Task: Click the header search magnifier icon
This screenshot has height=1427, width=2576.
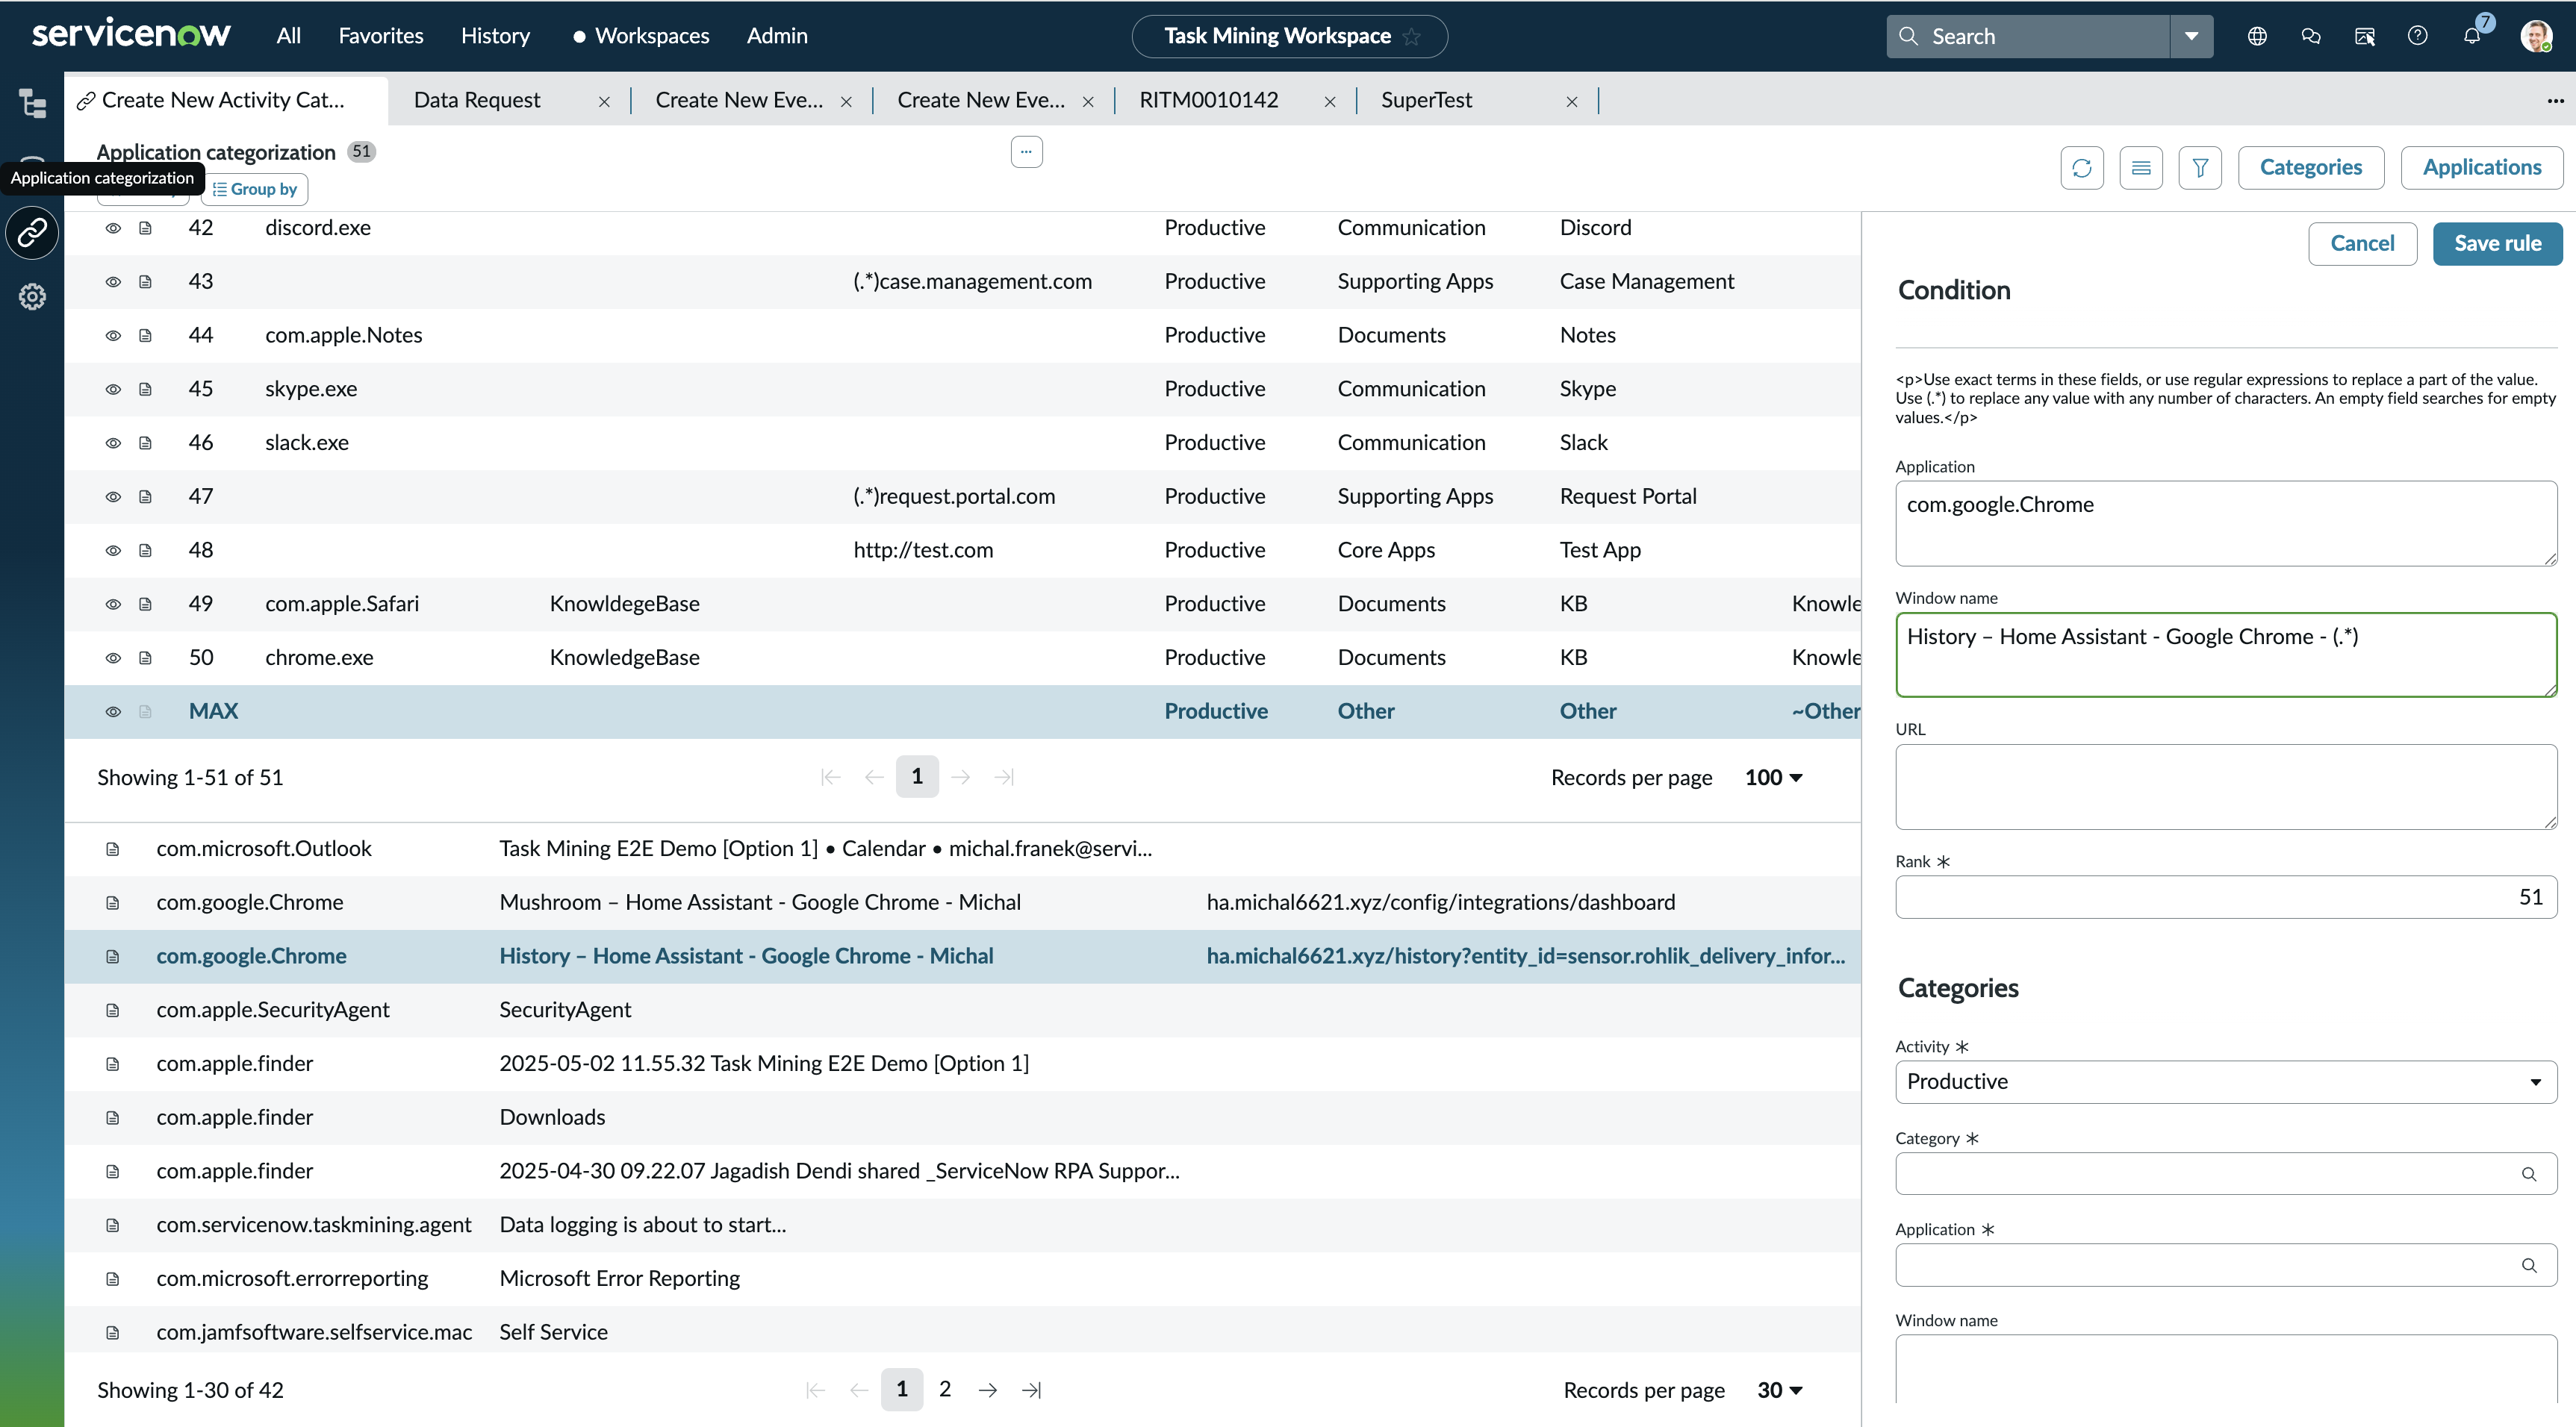Action: (x=1908, y=36)
